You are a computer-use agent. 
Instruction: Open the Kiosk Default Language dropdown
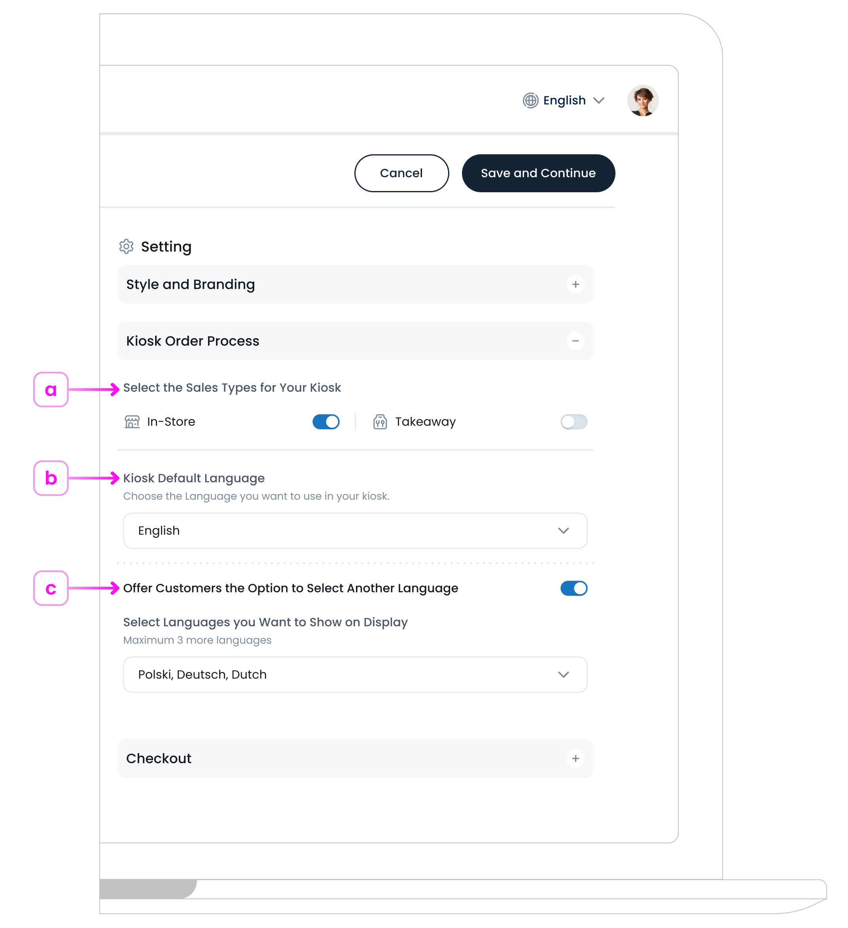[354, 531]
